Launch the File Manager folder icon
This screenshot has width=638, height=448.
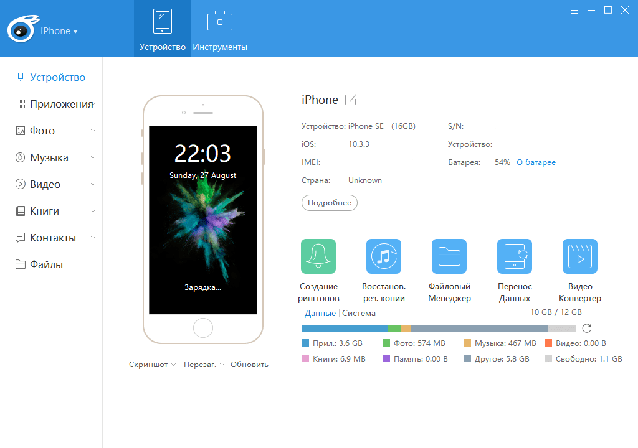coord(449,256)
